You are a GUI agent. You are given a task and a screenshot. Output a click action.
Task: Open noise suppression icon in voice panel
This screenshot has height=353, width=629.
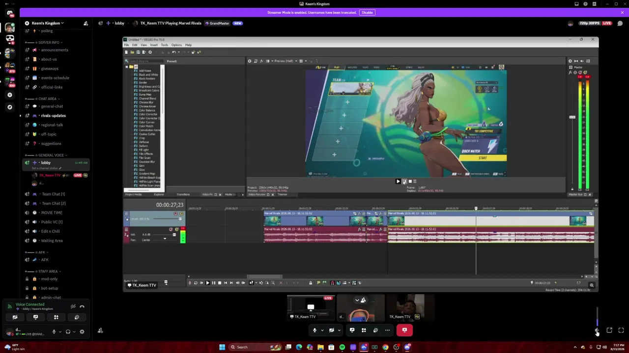pyautogui.click(x=73, y=306)
